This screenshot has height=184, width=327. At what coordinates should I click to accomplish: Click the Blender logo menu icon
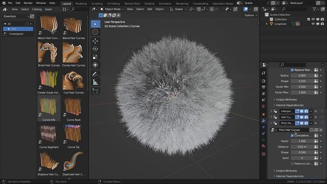pyautogui.click(x=4, y=3)
